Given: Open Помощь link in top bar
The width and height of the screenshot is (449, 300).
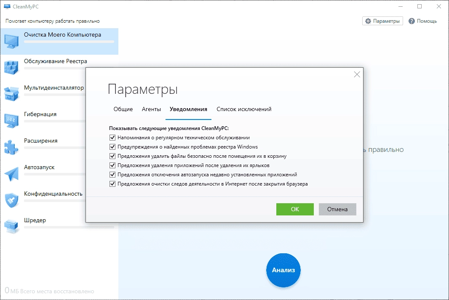Looking at the screenshot, I should (422, 21).
